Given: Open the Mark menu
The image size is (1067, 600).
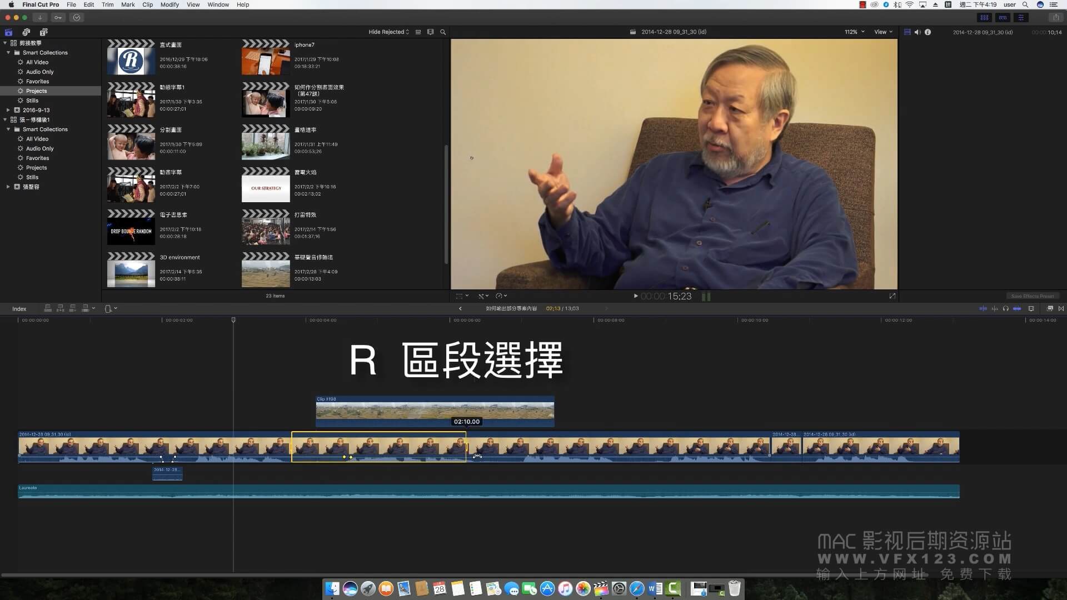Looking at the screenshot, I should [128, 4].
